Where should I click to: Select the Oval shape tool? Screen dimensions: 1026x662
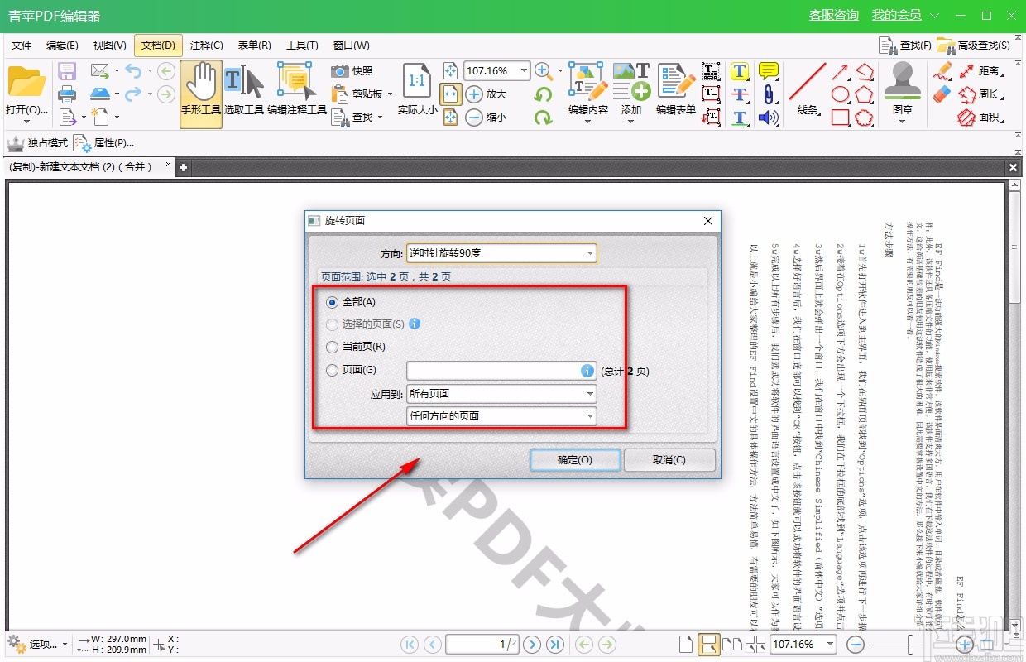(x=841, y=94)
